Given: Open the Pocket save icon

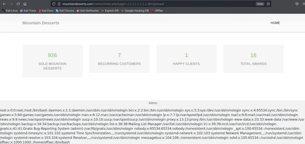Looking at the screenshot, I should [297, 4].
